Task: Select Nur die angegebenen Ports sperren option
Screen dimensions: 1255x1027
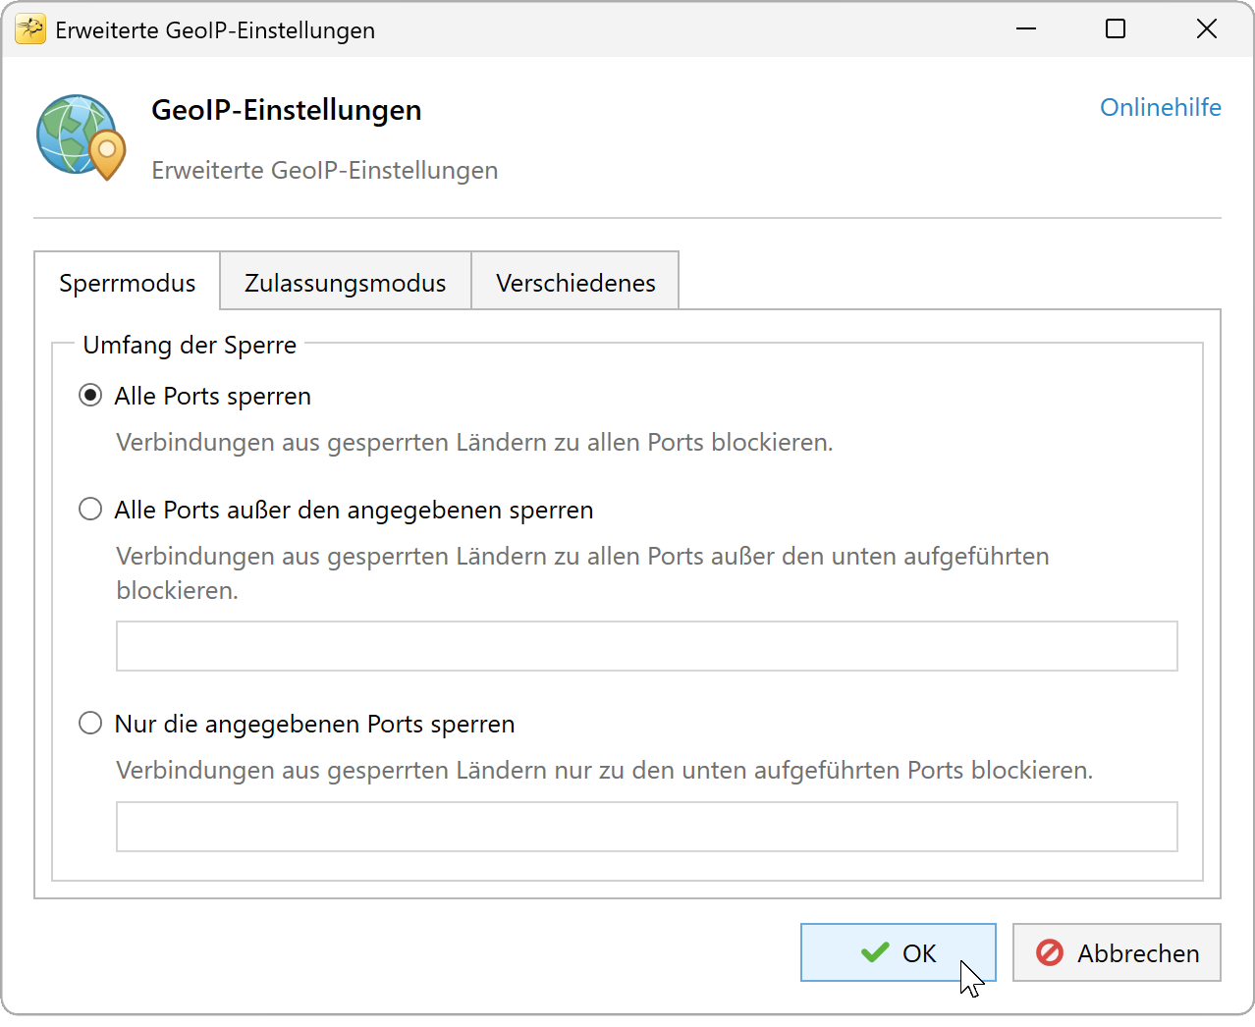Action: coord(90,724)
